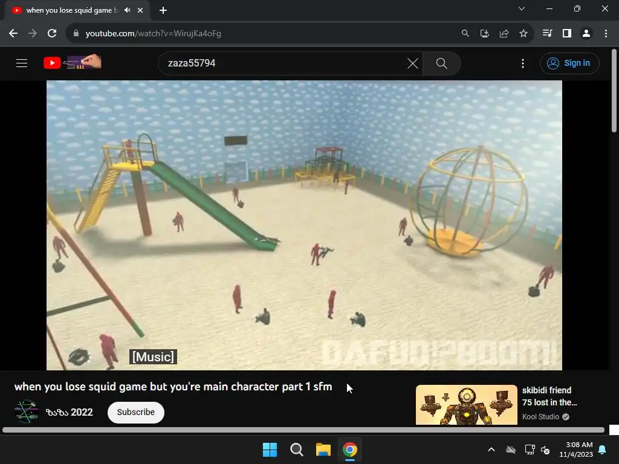The width and height of the screenshot is (619, 464).
Task: Click the Chrome taskbar icon
Action: click(350, 449)
